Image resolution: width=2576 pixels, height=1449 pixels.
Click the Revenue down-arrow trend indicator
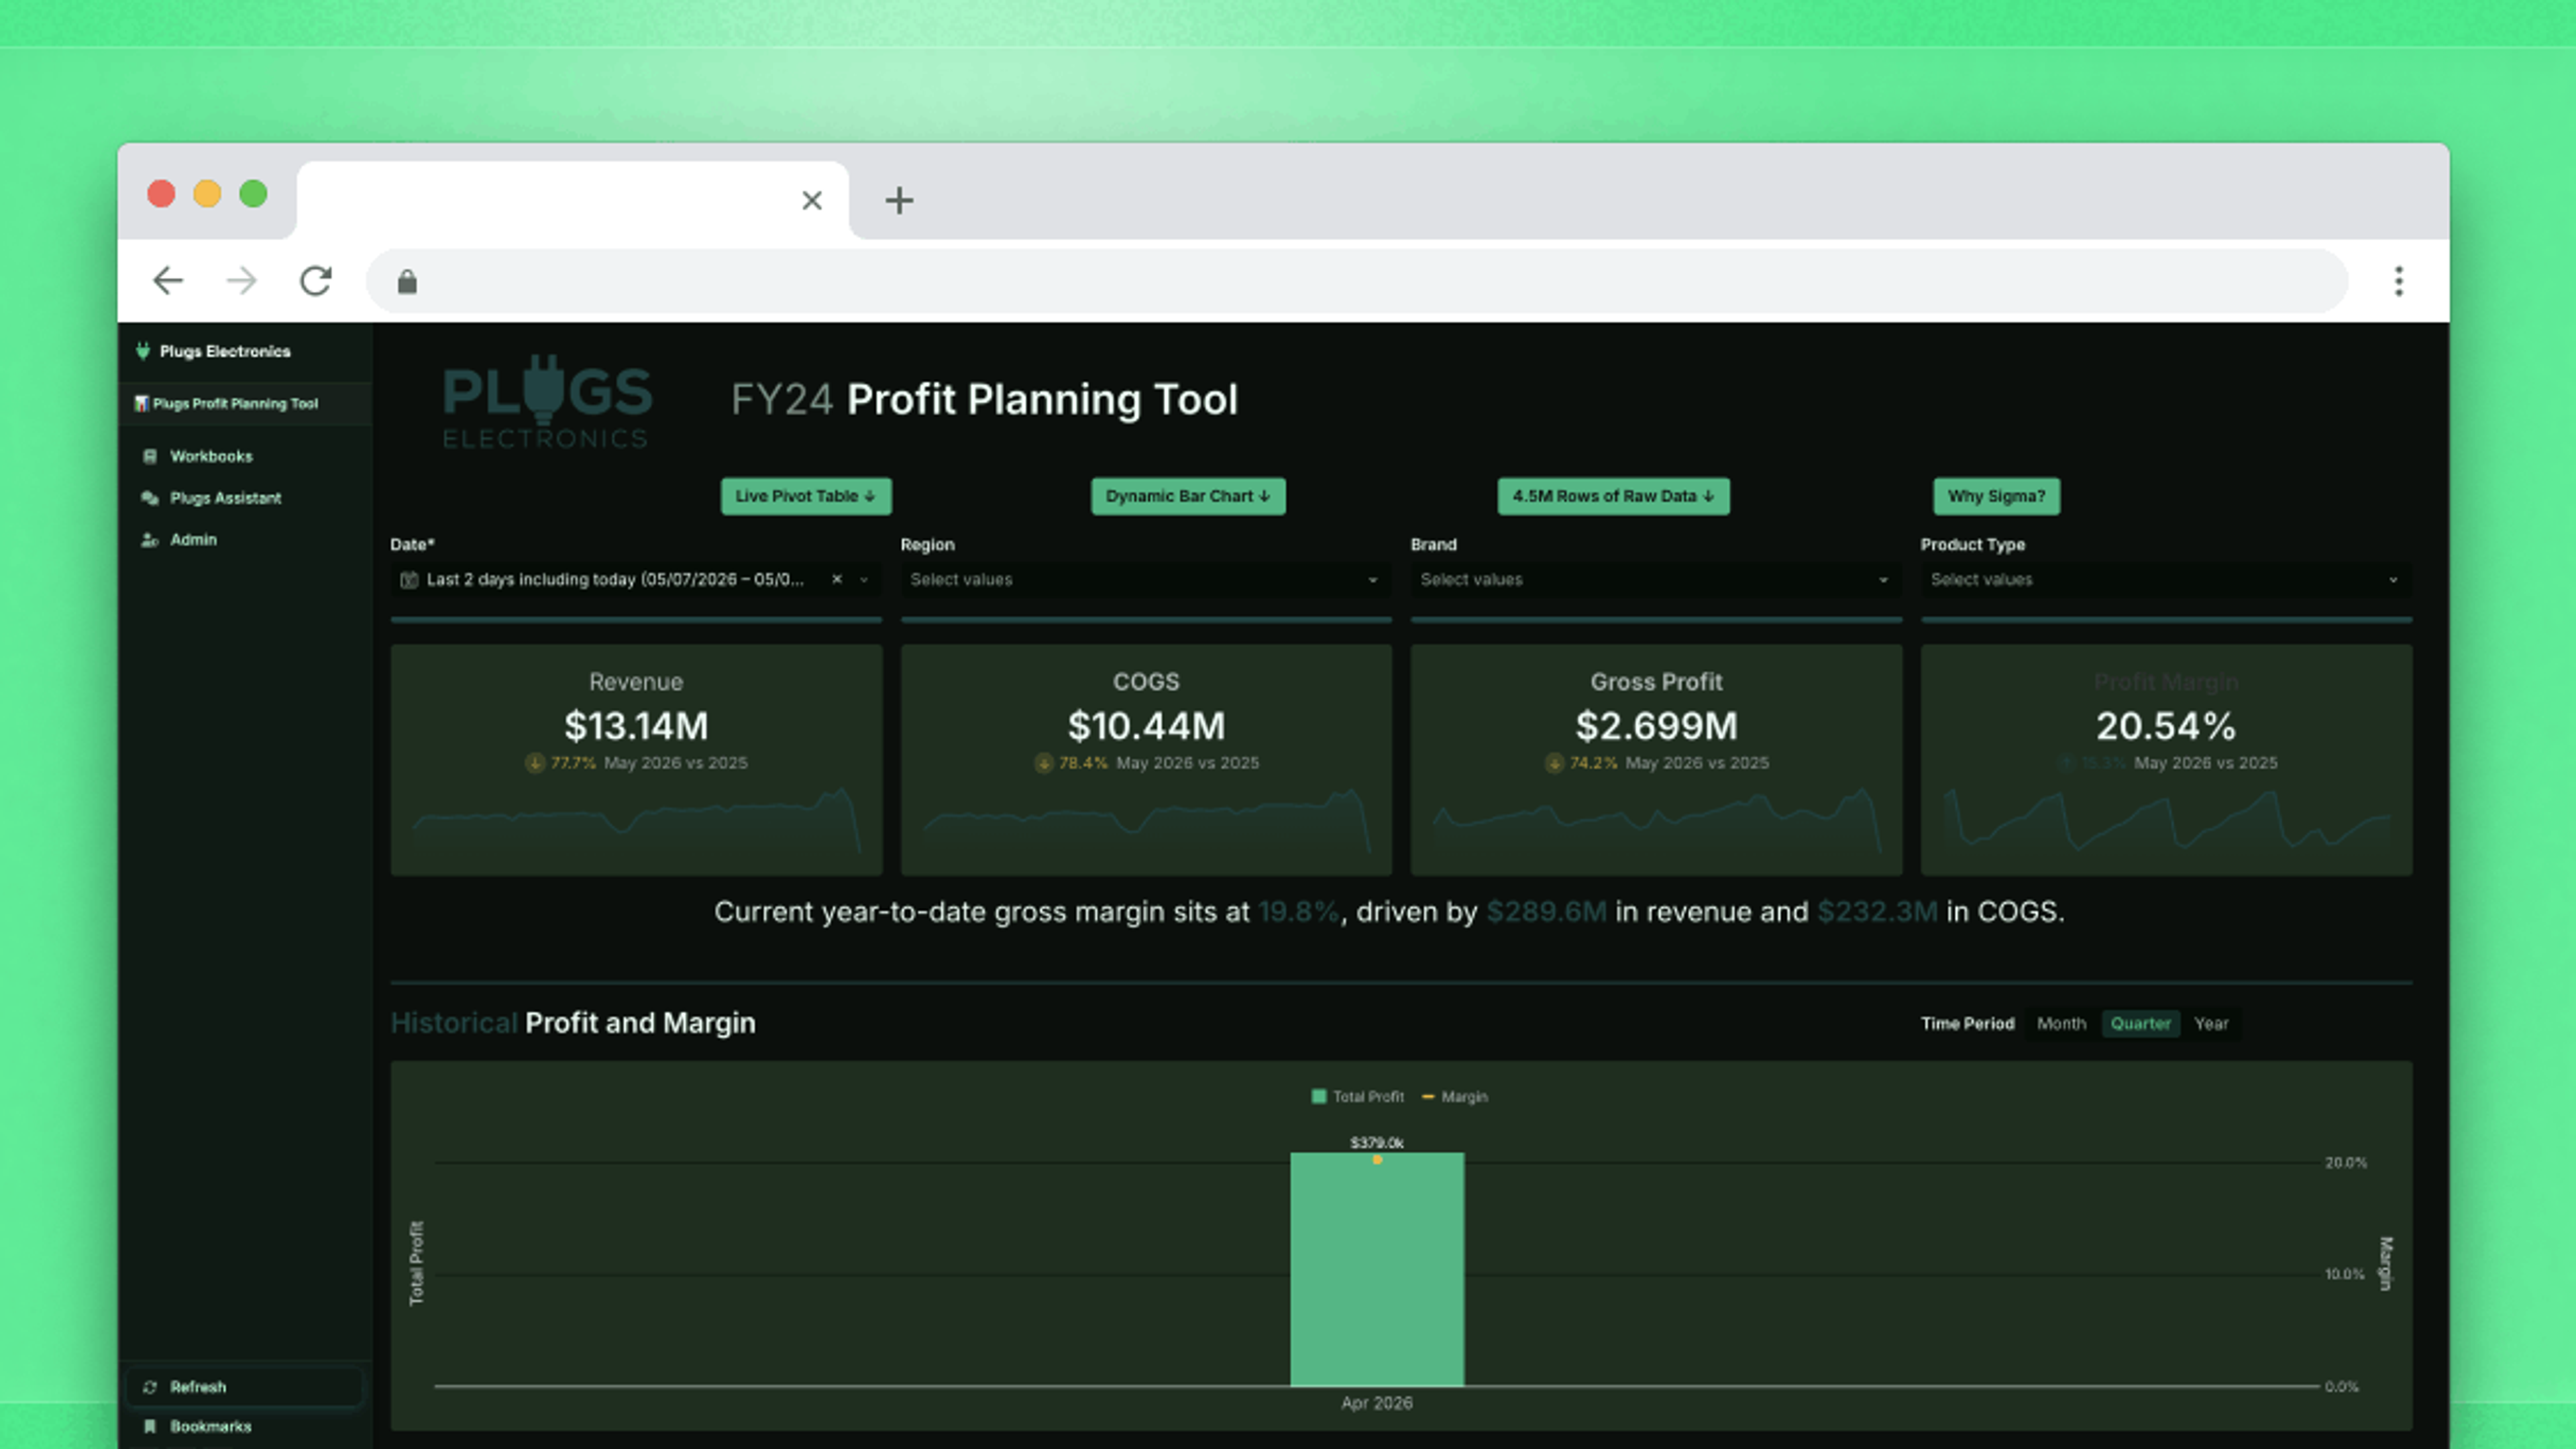pyautogui.click(x=535, y=763)
